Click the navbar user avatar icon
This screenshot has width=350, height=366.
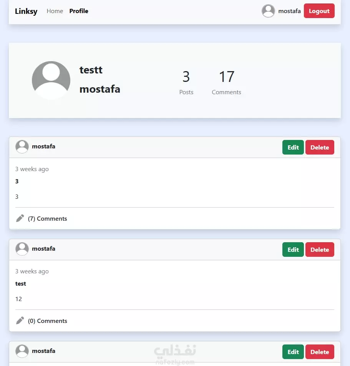(268, 11)
